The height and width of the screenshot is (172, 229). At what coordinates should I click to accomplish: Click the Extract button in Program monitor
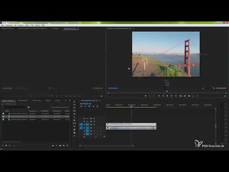pyautogui.click(x=185, y=96)
